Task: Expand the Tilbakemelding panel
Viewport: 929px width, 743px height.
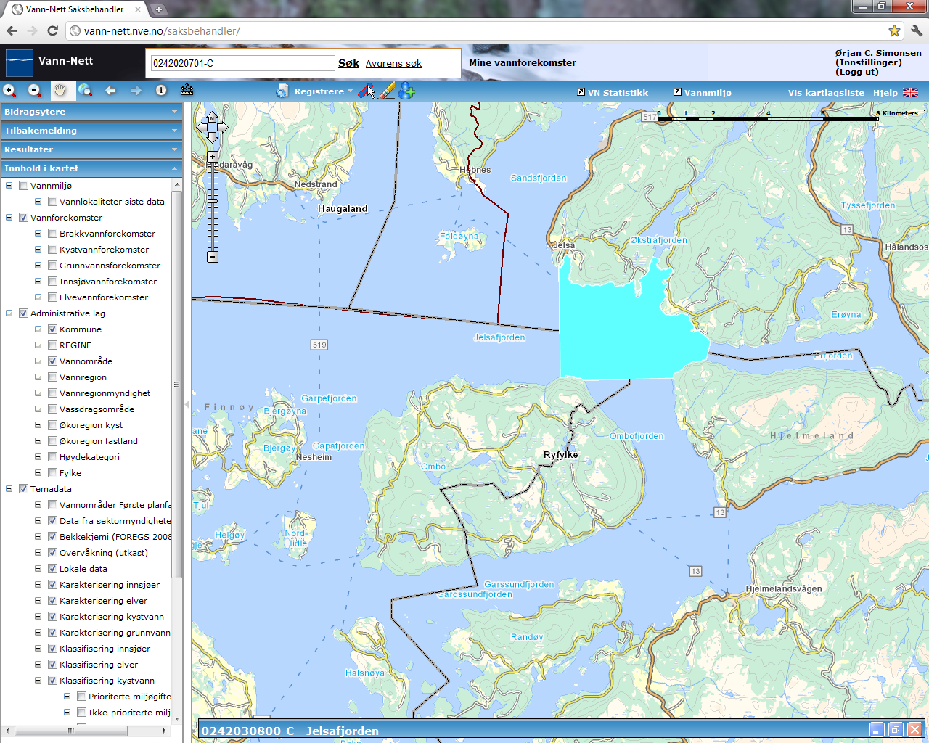Action: (x=91, y=131)
